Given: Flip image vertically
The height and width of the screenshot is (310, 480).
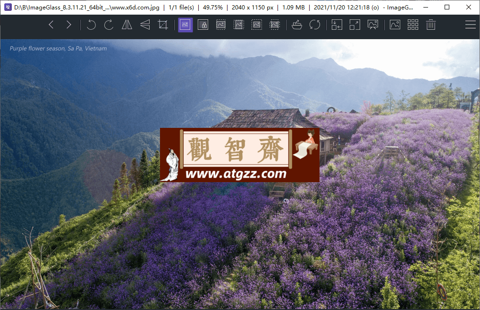Looking at the screenshot, I should coord(145,25).
